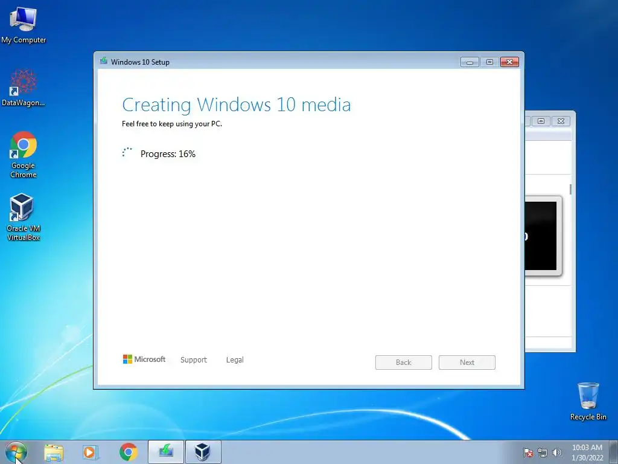Launch Windows Media Player from taskbar

[91, 452]
